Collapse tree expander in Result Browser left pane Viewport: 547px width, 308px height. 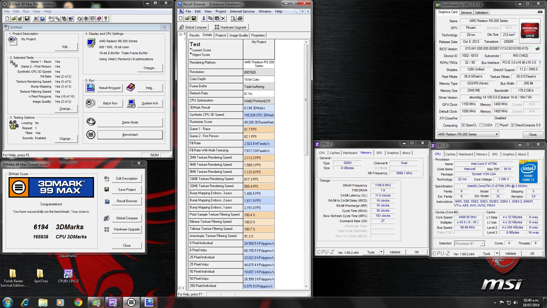coord(180,34)
